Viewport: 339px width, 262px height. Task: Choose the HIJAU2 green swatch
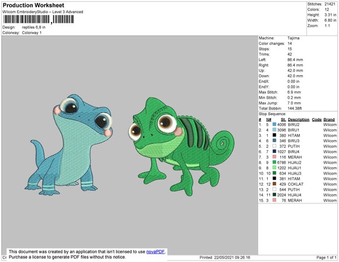[x=275, y=163]
